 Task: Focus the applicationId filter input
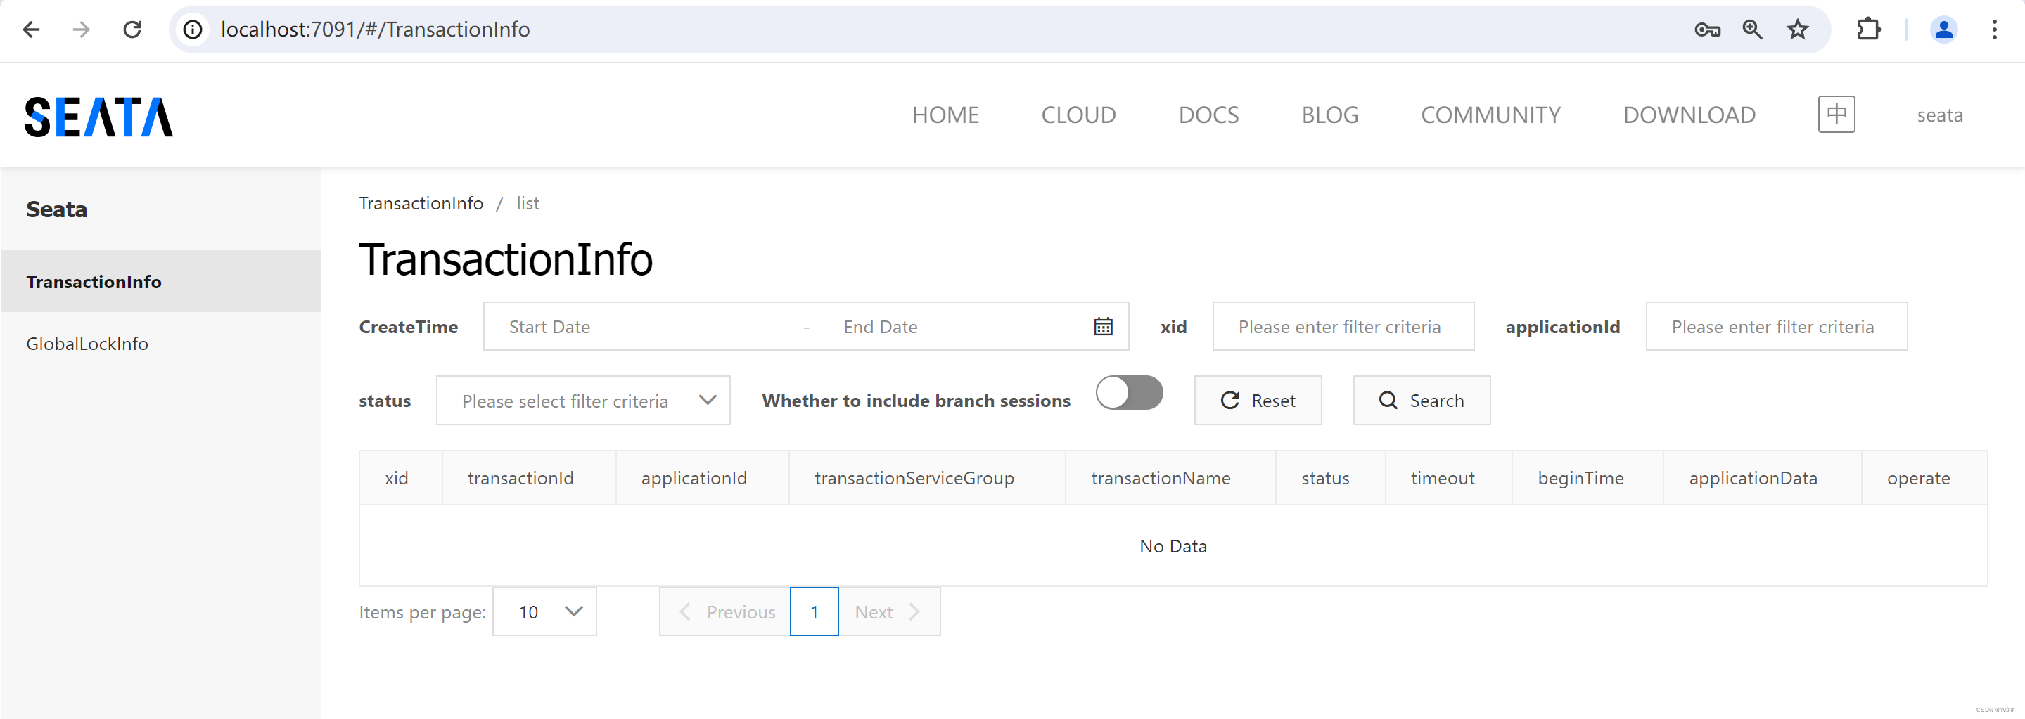(1776, 327)
